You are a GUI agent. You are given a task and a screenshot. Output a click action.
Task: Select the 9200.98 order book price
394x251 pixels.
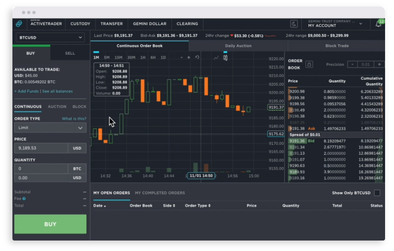(297, 92)
